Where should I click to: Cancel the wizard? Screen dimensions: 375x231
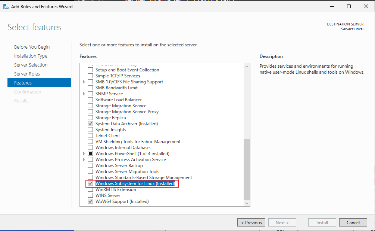click(353, 222)
